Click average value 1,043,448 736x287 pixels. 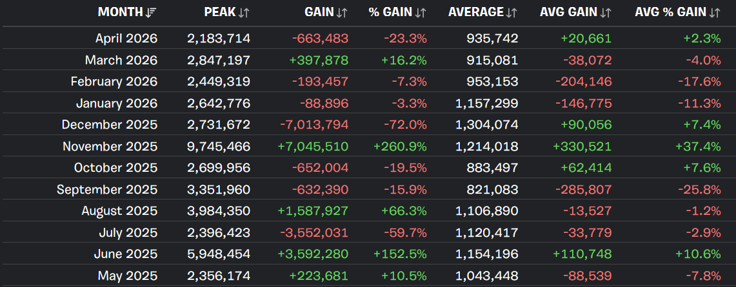pyautogui.click(x=487, y=276)
